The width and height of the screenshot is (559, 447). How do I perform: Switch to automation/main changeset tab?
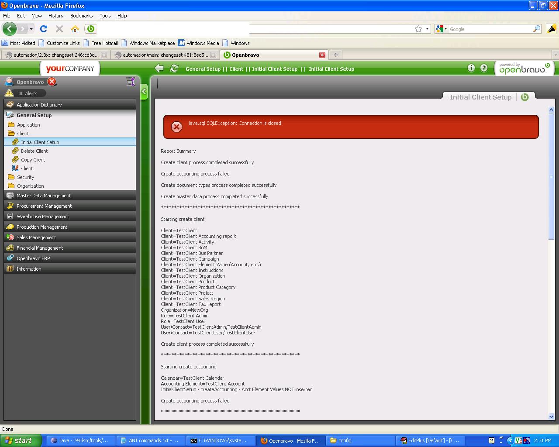(165, 55)
